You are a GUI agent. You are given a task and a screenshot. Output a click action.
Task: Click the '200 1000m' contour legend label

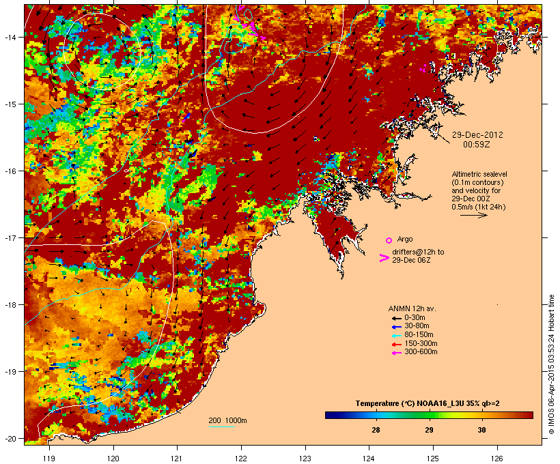coord(227,420)
